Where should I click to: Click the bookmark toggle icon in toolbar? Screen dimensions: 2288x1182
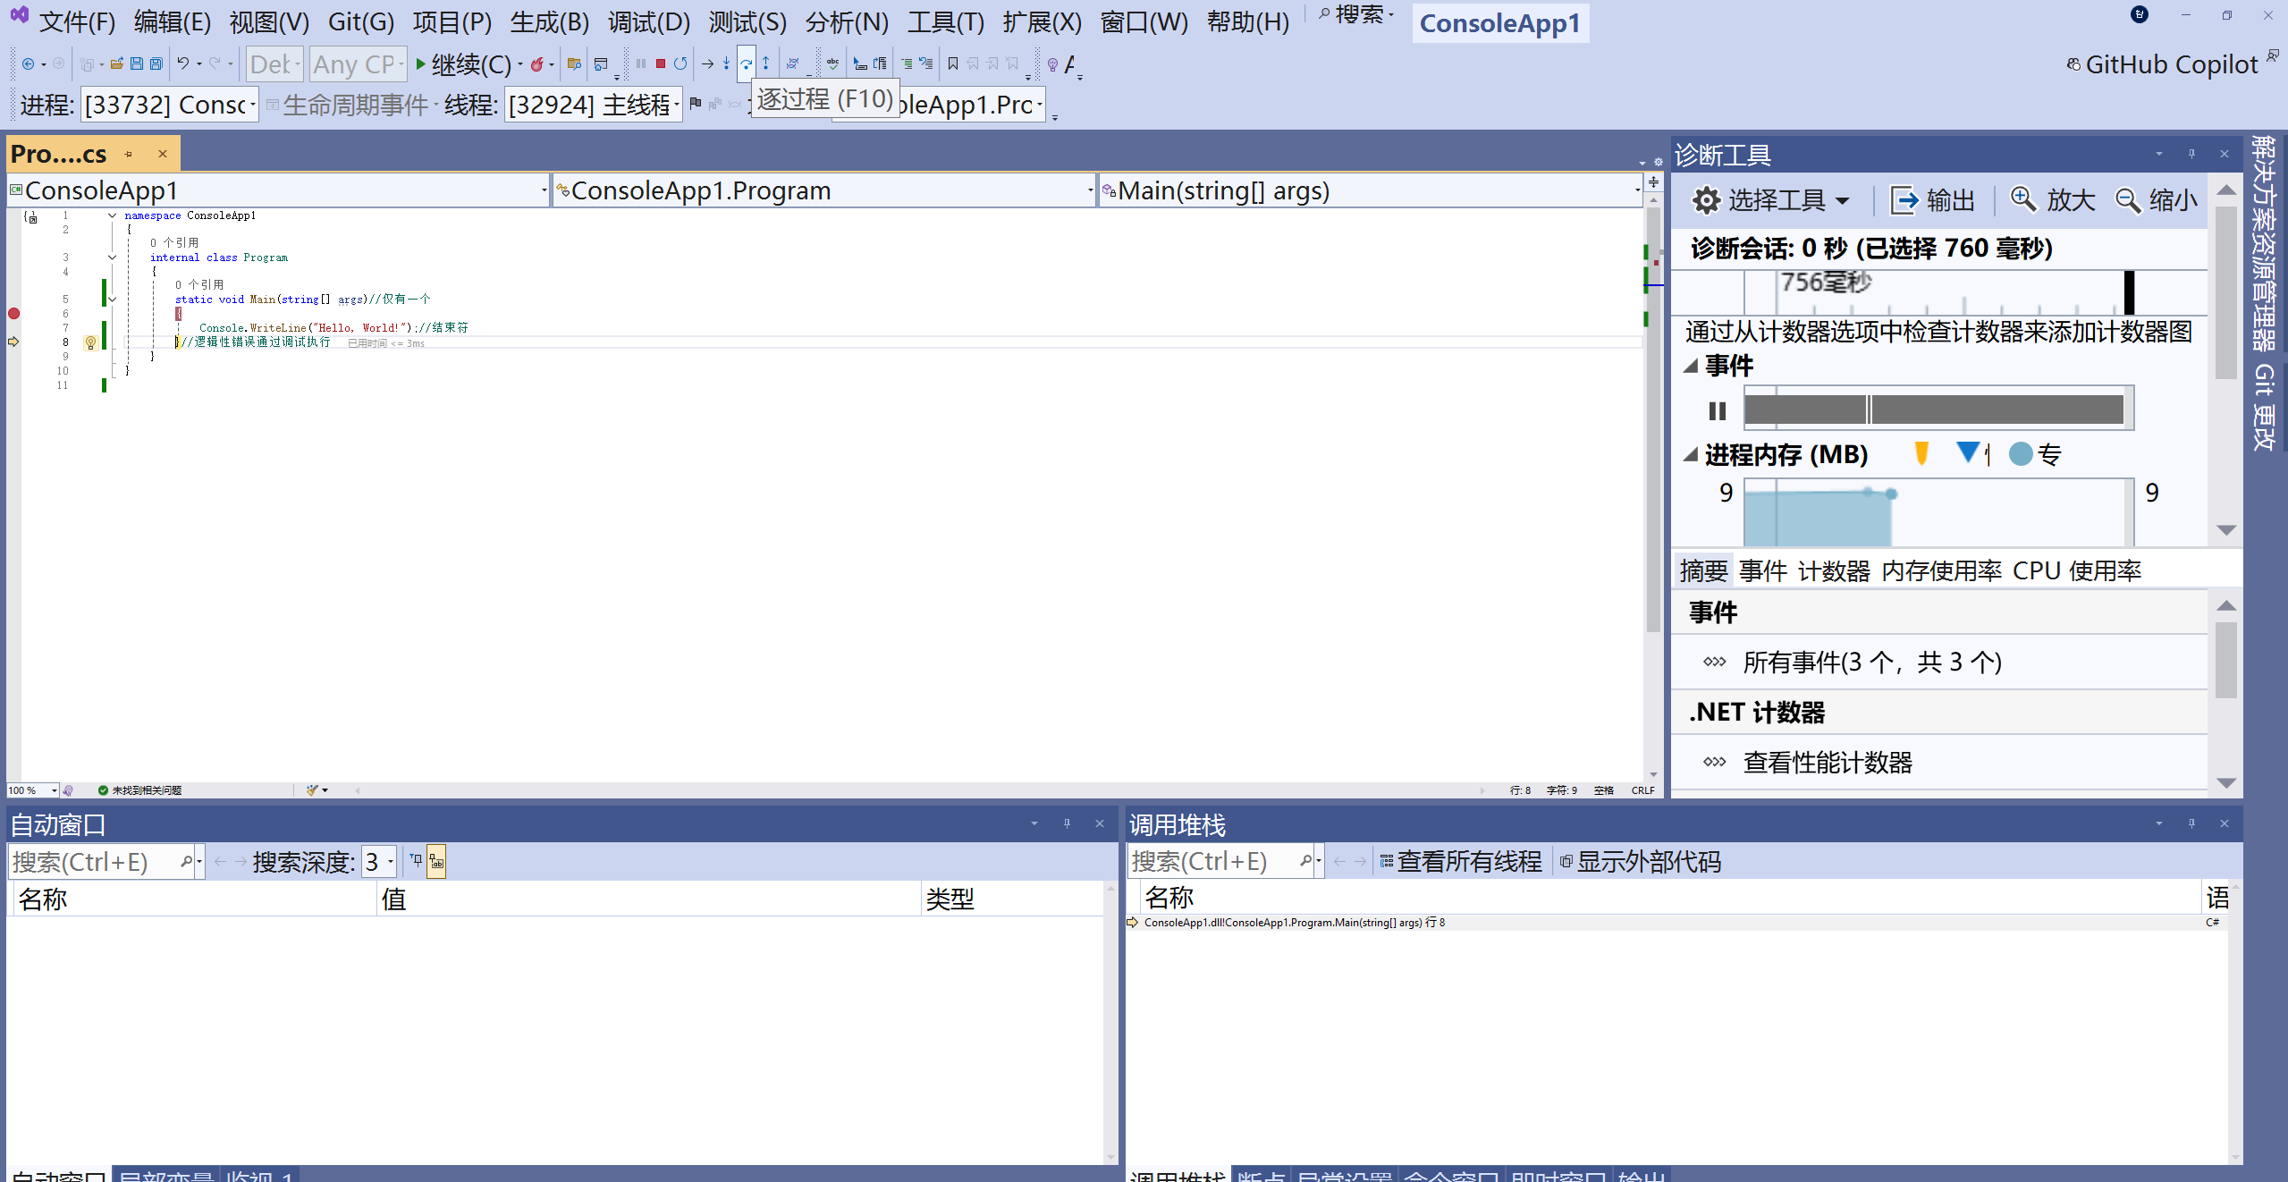pos(952,64)
